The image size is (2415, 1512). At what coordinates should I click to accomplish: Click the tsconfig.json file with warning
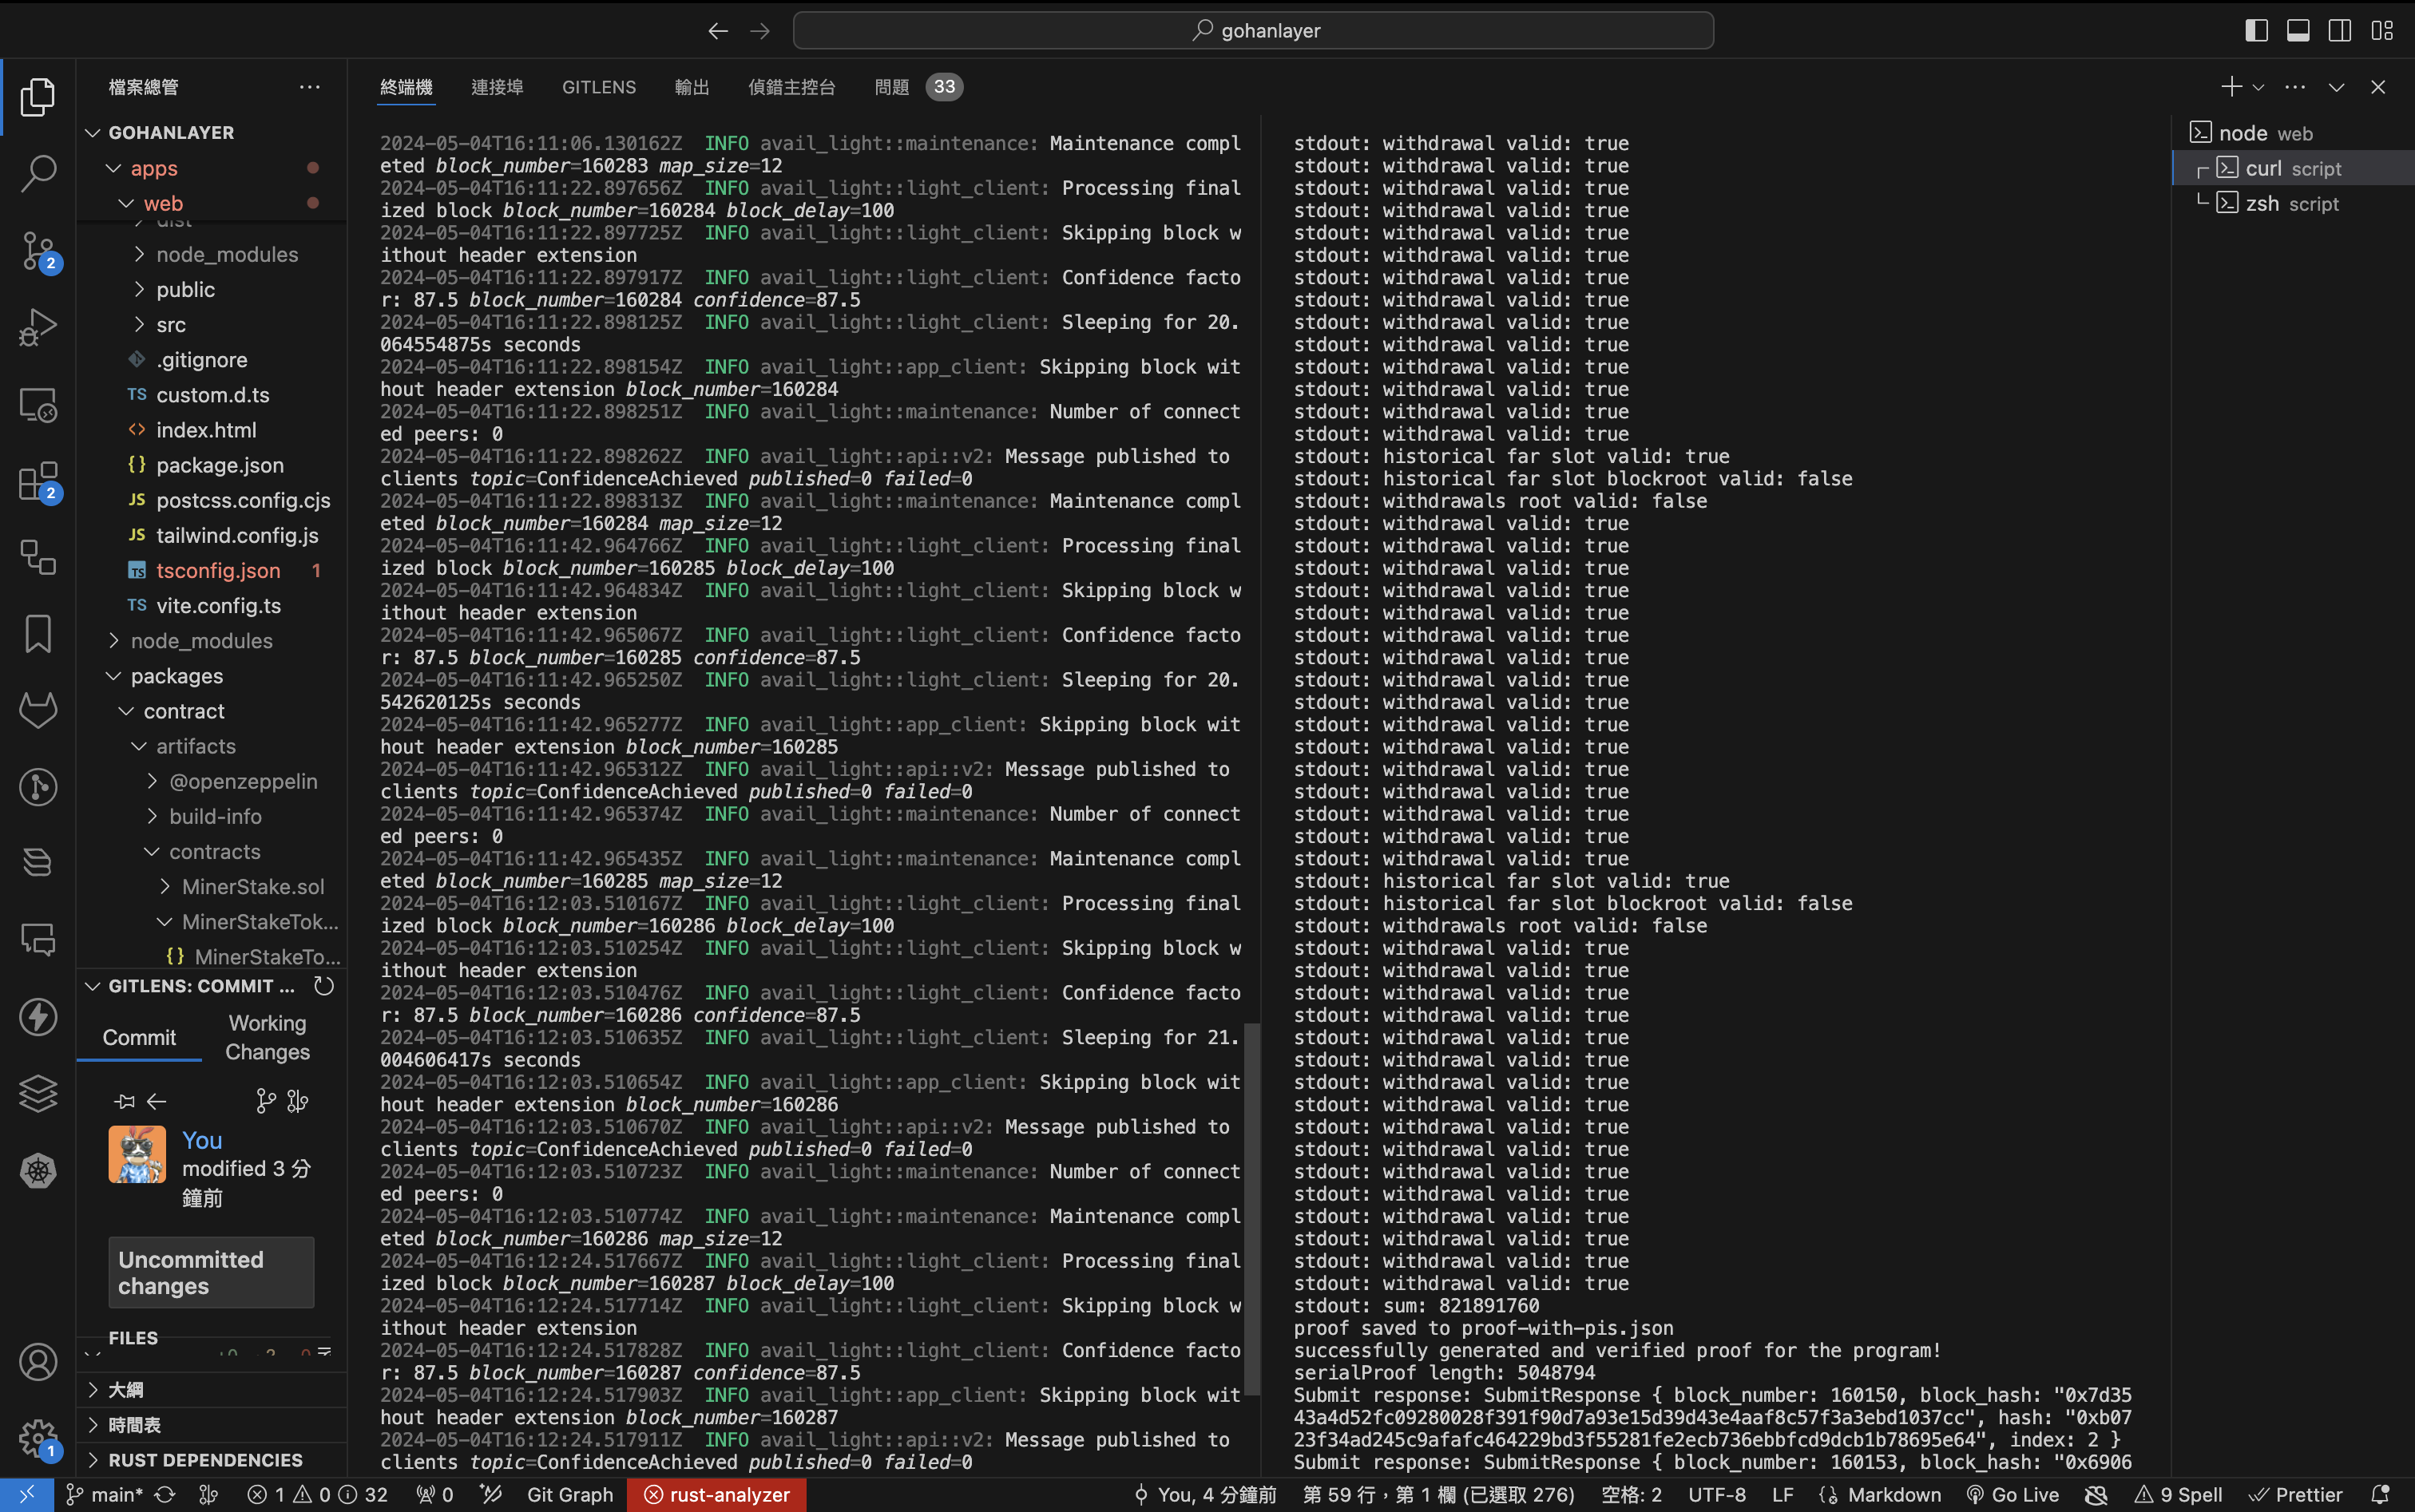(x=216, y=570)
